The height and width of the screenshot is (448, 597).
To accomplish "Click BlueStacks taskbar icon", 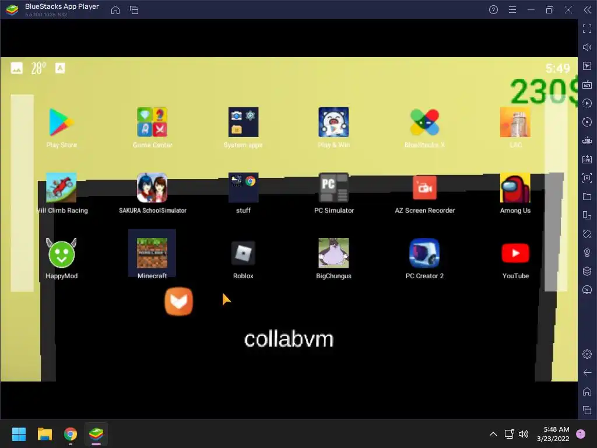I will click(x=96, y=434).
